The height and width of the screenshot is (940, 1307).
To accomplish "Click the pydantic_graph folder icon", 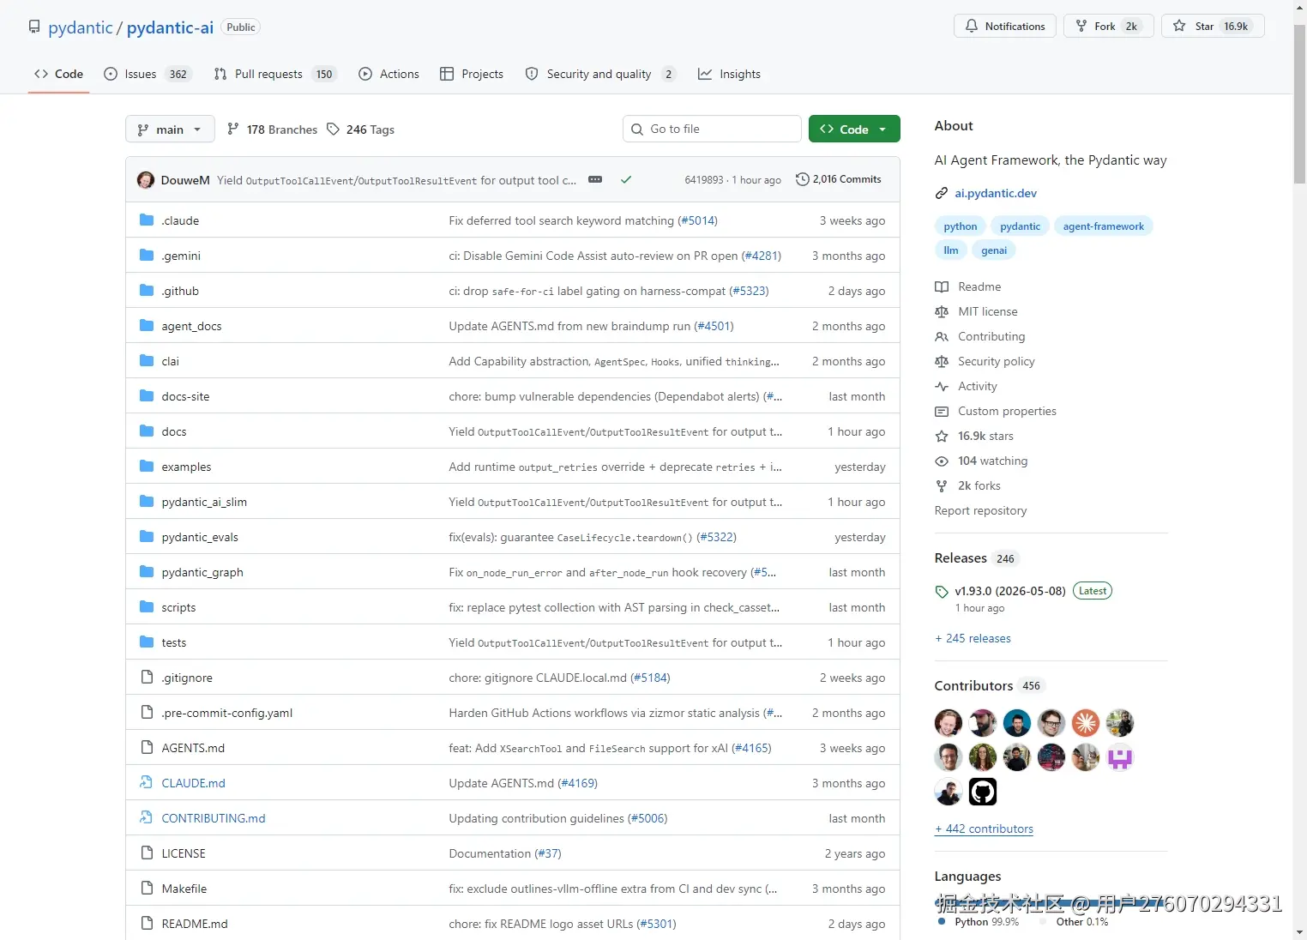I will click(147, 572).
